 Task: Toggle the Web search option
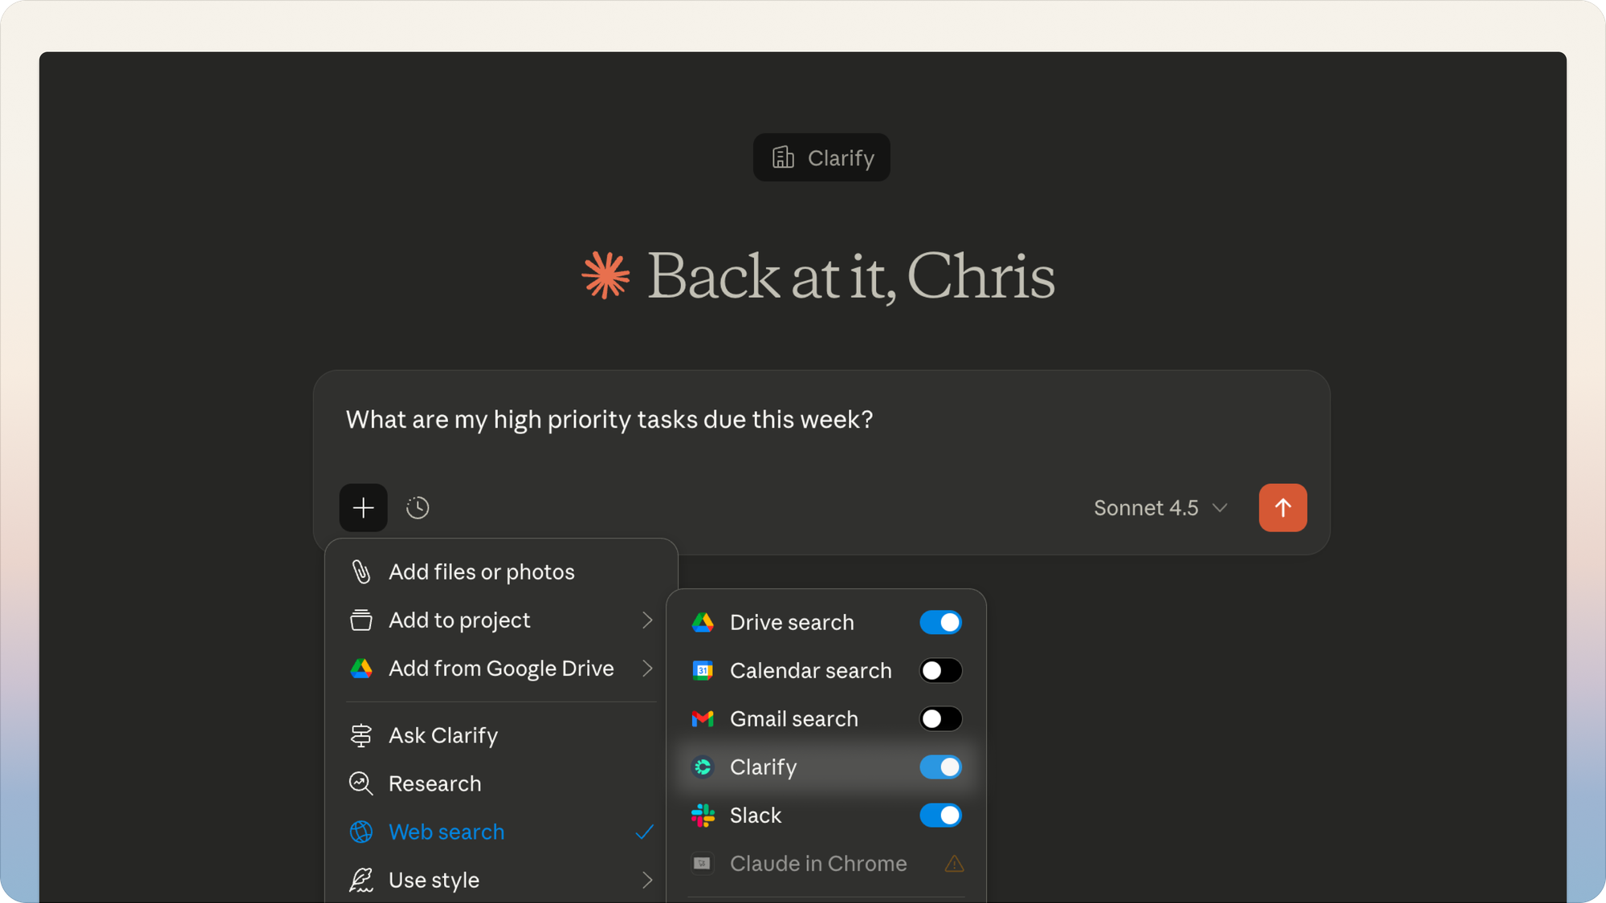pos(446,832)
